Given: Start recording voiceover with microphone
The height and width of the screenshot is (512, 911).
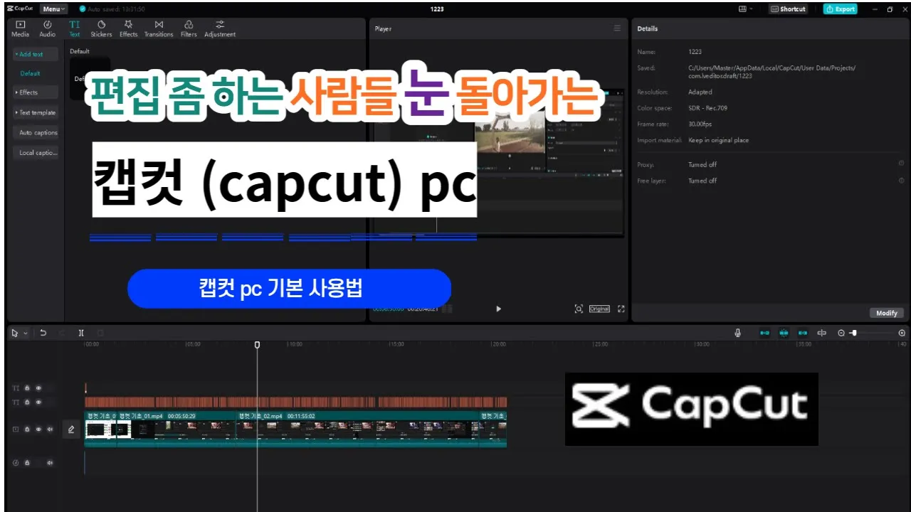Looking at the screenshot, I should click(x=738, y=333).
